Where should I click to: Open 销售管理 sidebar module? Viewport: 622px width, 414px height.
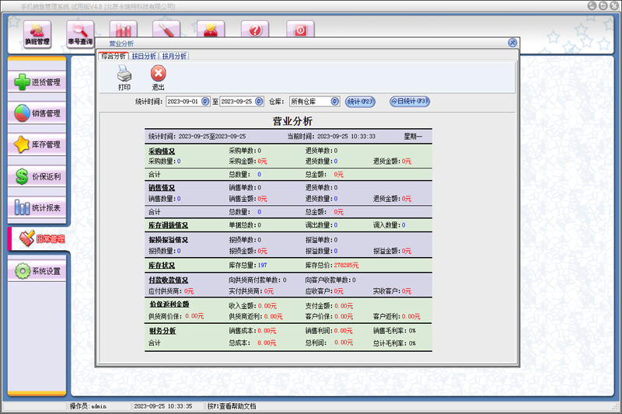[x=37, y=113]
